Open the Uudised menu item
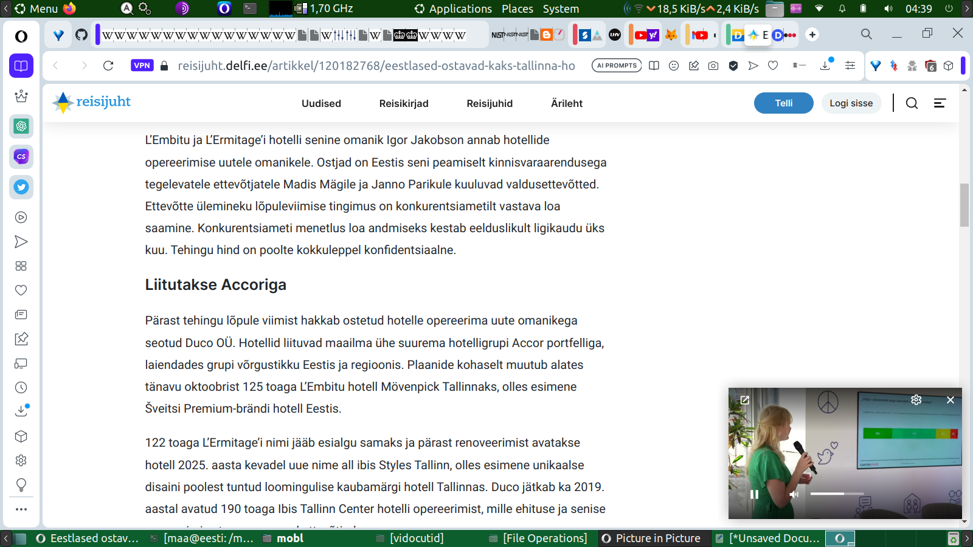Viewport: 973px width, 547px height. pyautogui.click(x=321, y=103)
